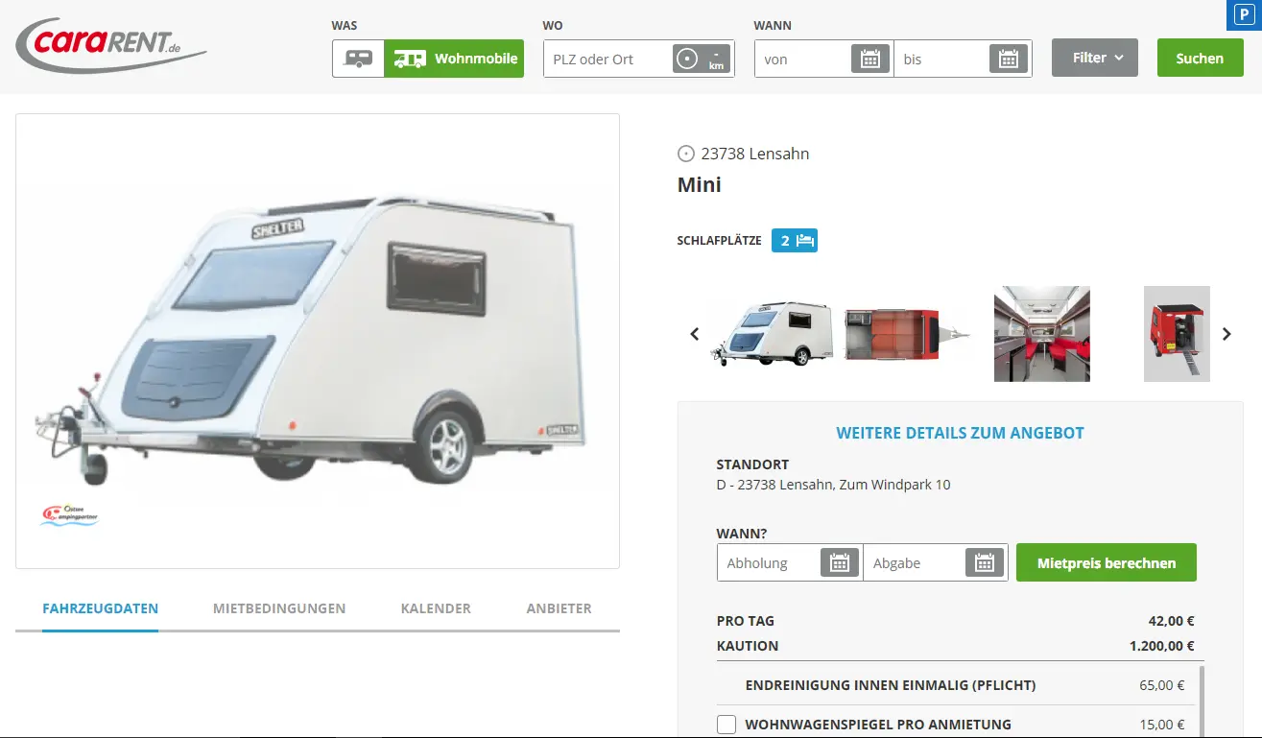Open the Abholung calendar icon
Viewport: 1262px width, 738px height.
point(840,563)
